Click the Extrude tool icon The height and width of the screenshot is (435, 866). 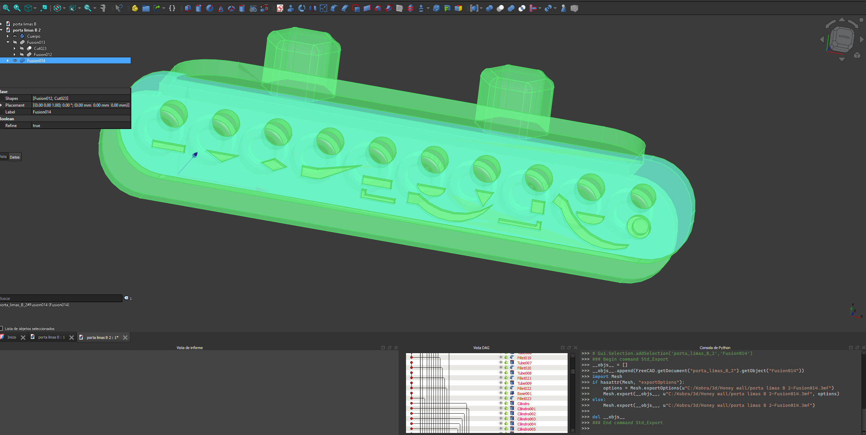tap(291, 8)
